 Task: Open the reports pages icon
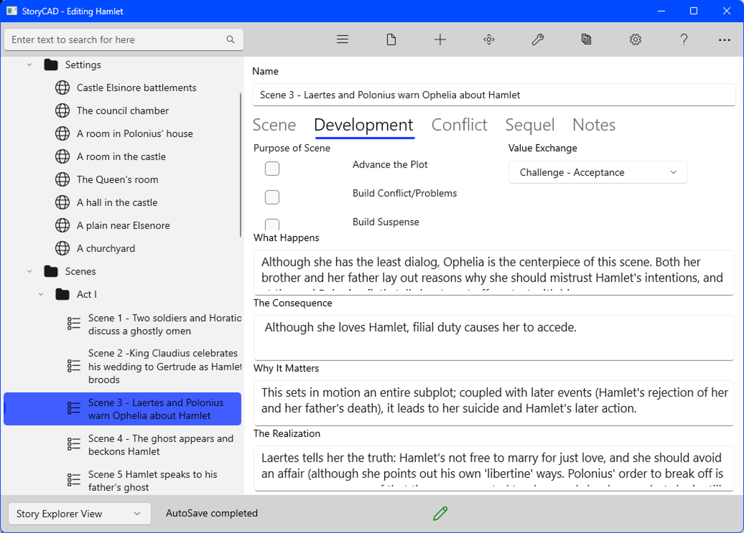[x=586, y=39]
